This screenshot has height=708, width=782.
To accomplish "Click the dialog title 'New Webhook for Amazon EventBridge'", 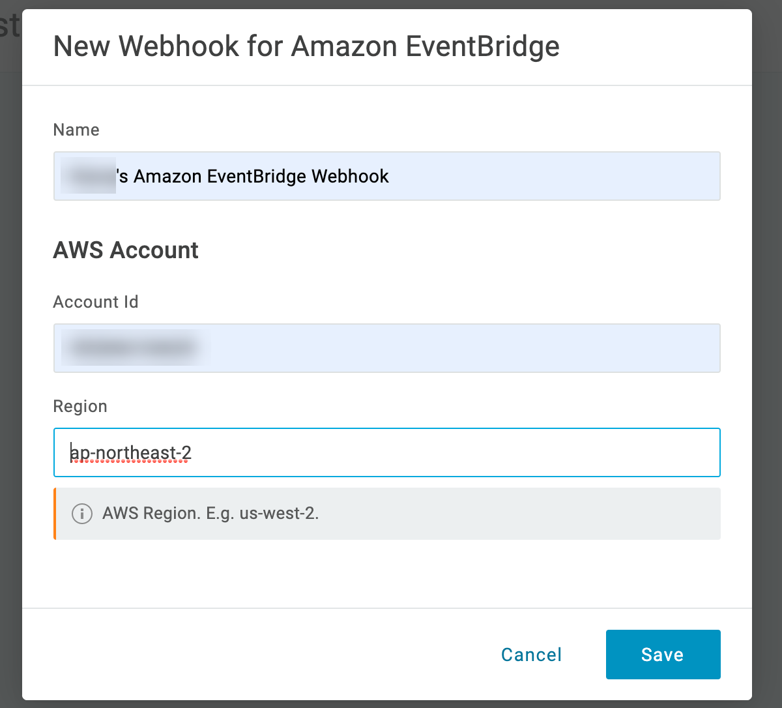I will (308, 46).
